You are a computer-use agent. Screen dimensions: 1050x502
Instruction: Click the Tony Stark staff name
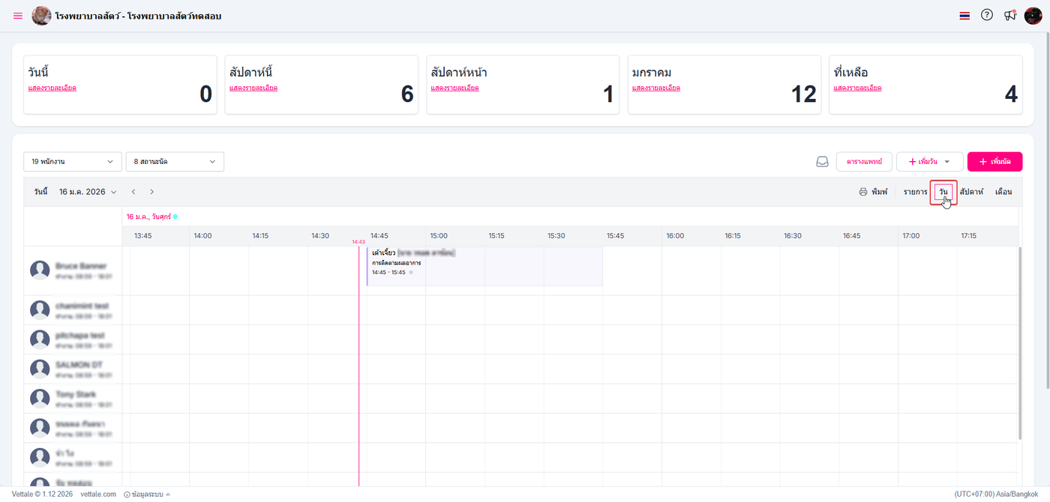click(x=76, y=394)
